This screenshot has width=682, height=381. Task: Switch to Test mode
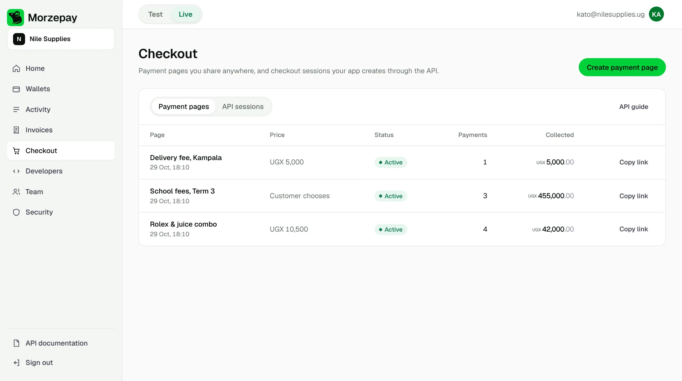pos(155,14)
